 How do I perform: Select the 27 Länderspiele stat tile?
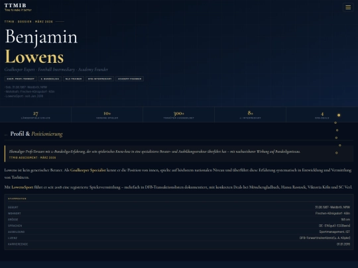coord(36,114)
